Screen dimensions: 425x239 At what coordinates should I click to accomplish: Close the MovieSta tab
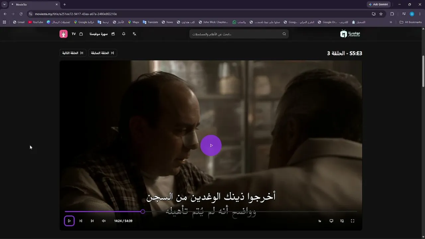click(56, 4)
